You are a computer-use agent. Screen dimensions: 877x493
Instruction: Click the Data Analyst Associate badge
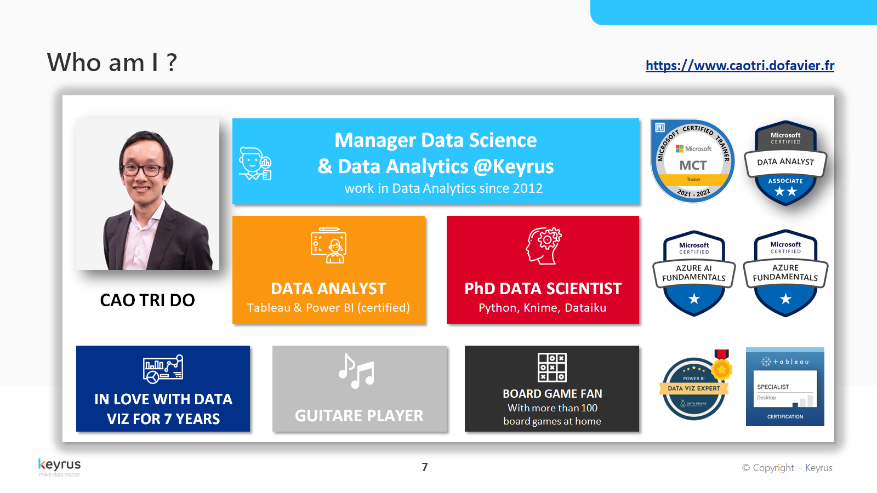(785, 163)
